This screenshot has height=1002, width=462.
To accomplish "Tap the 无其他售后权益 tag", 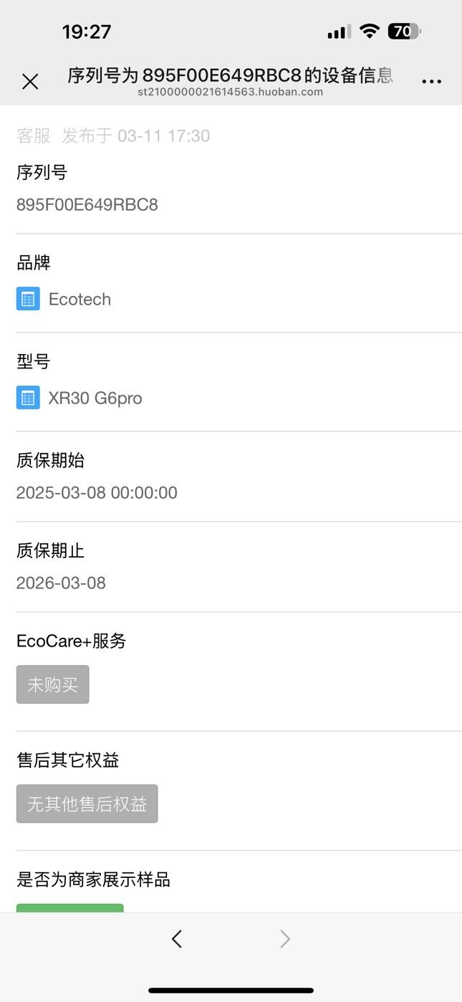I will point(87,803).
